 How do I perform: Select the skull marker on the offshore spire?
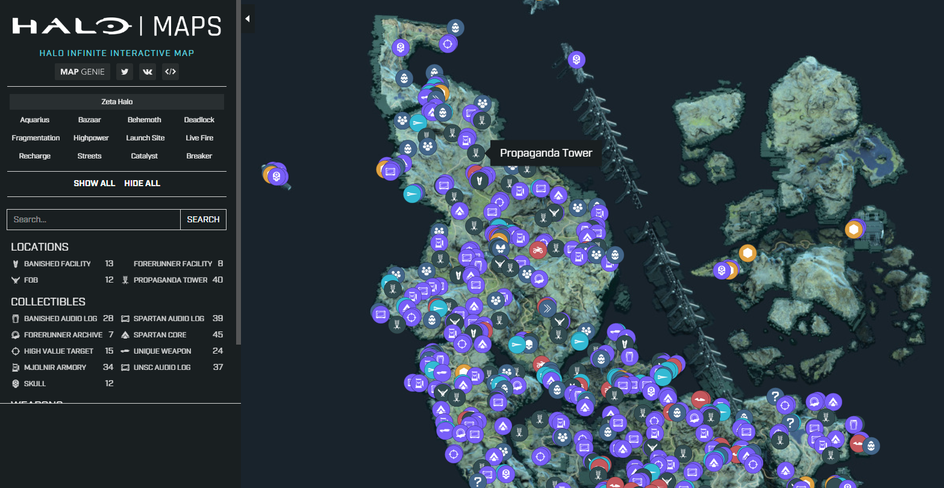577,60
